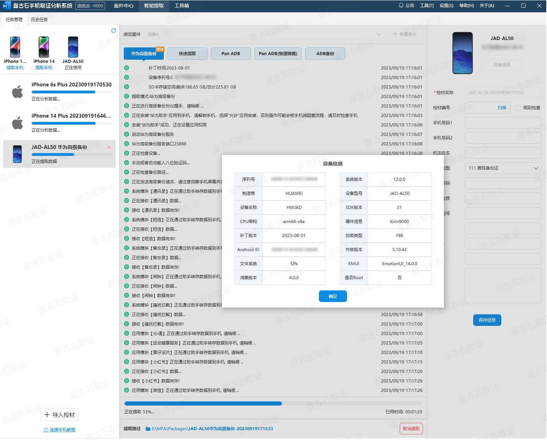Viewport: 547px width, 440px height.
Task: Click the folder icon beside extraction path
Action: coord(148,429)
